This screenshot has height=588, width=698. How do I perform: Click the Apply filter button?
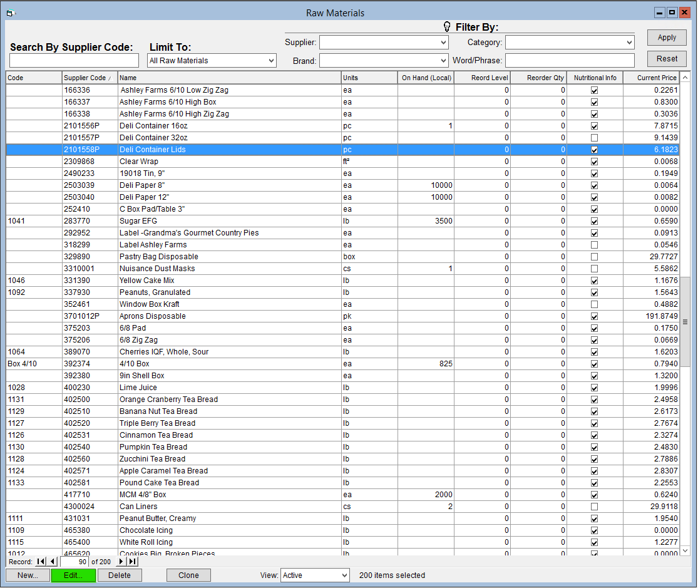click(x=667, y=38)
